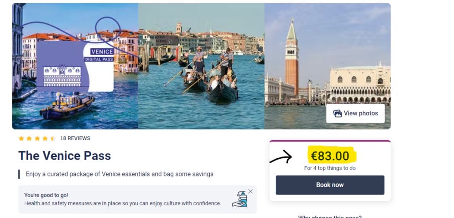Click the For 4 top things to do text

pos(330,168)
